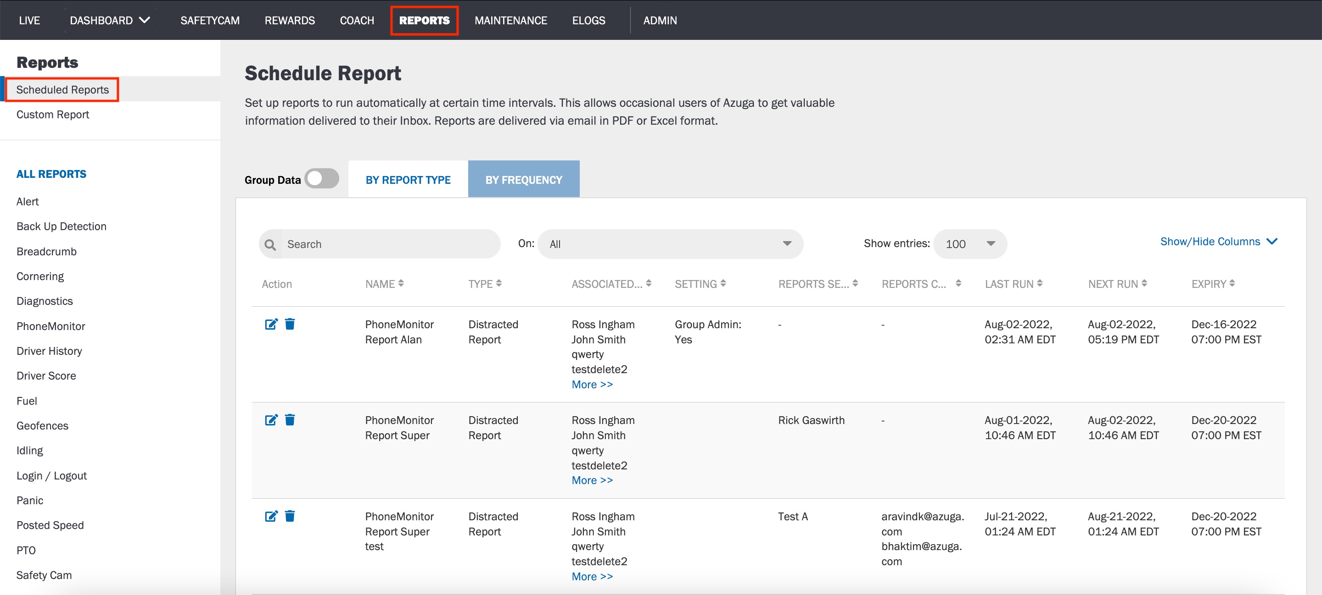
Task: Go to the LIVE tab
Action: coord(29,21)
